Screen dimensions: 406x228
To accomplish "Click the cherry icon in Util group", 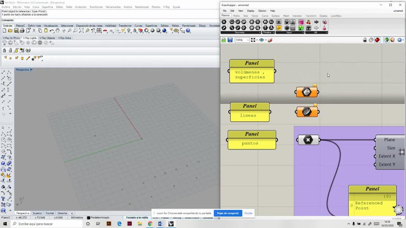I will [x=308, y=22].
